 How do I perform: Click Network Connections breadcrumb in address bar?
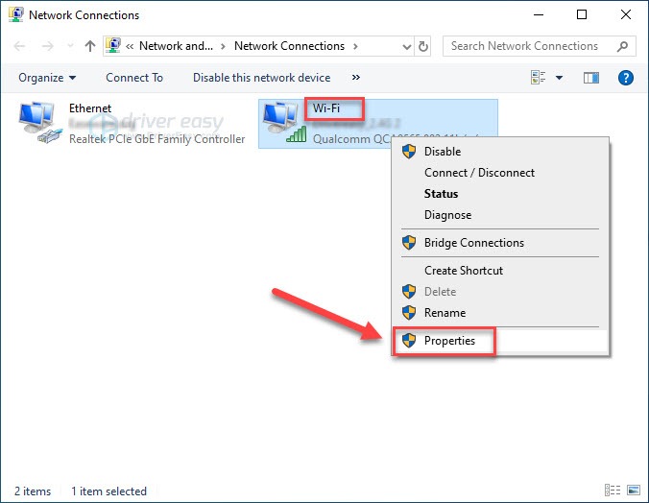pyautogui.click(x=289, y=46)
